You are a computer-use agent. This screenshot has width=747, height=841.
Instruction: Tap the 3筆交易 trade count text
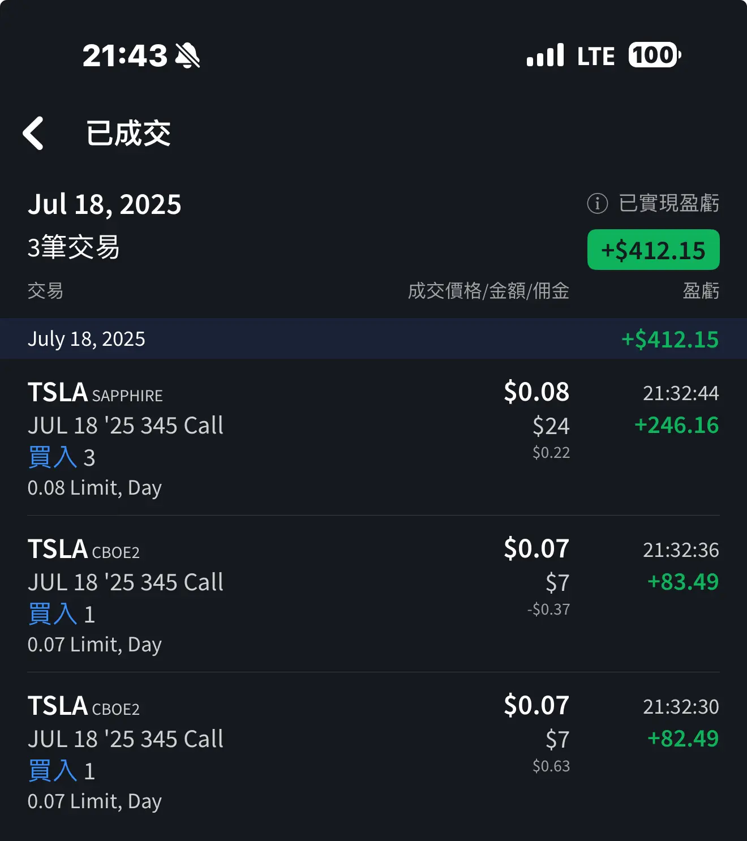pyautogui.click(x=74, y=247)
